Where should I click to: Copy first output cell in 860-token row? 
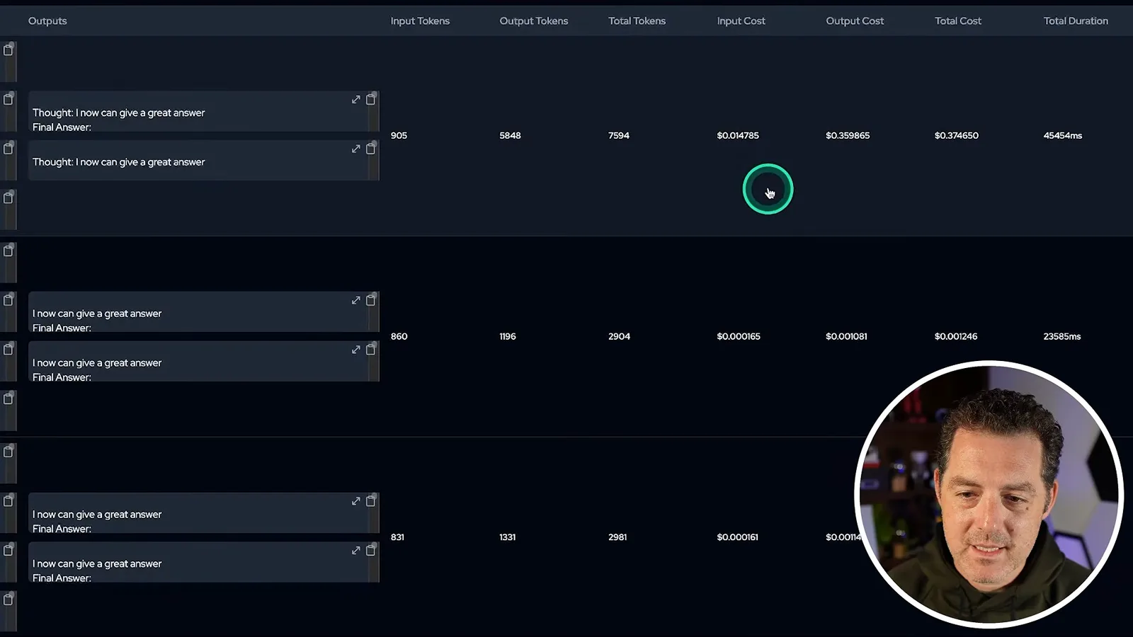(370, 300)
